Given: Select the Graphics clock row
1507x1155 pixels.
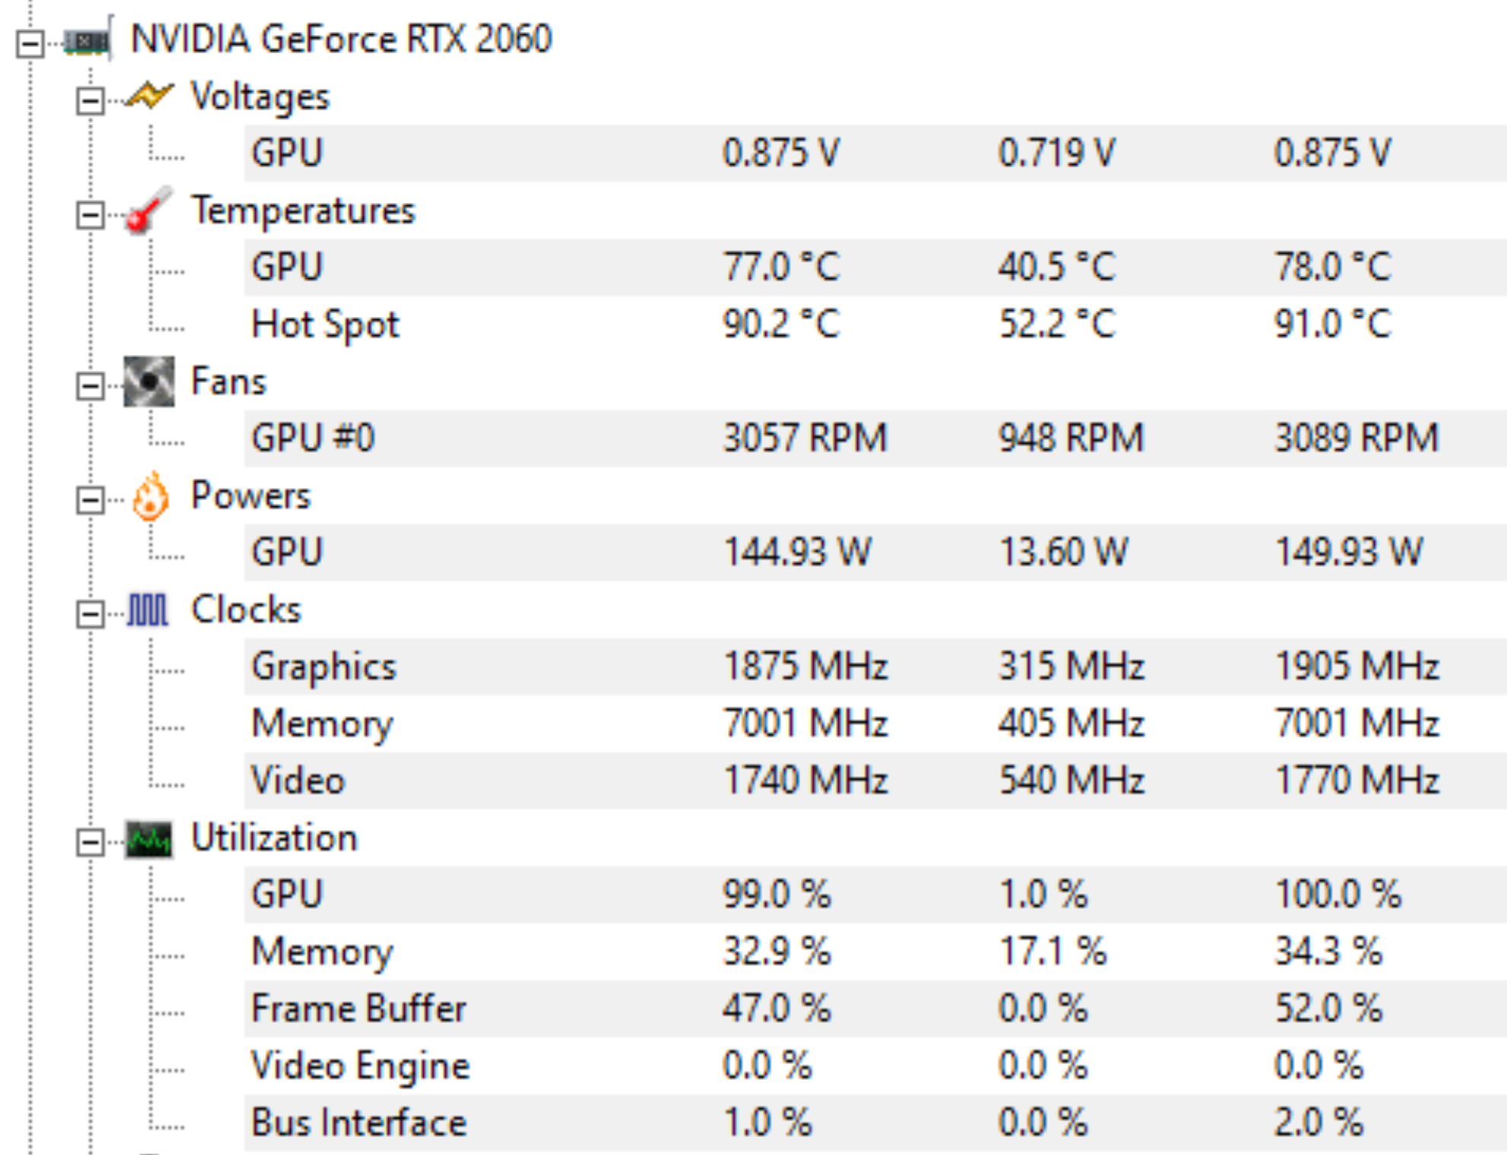Looking at the screenshot, I should pyautogui.click(x=875, y=666).
